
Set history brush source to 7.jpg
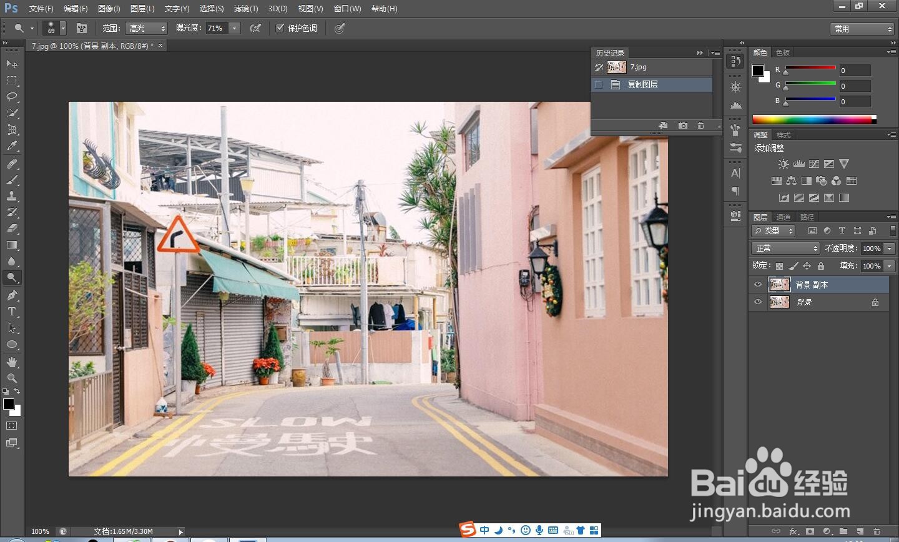click(x=599, y=67)
